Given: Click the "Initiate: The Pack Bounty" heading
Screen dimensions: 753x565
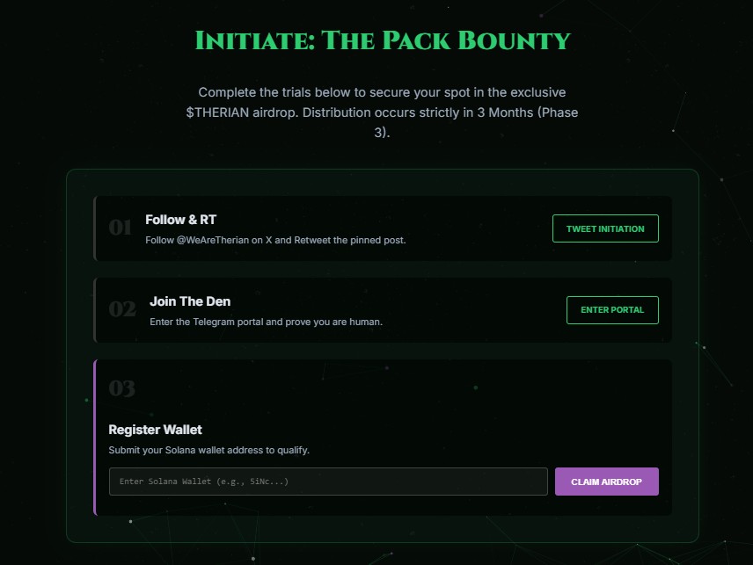Looking at the screenshot, I should (382, 40).
